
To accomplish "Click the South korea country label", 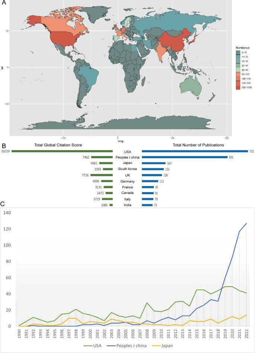I will [127, 169].
